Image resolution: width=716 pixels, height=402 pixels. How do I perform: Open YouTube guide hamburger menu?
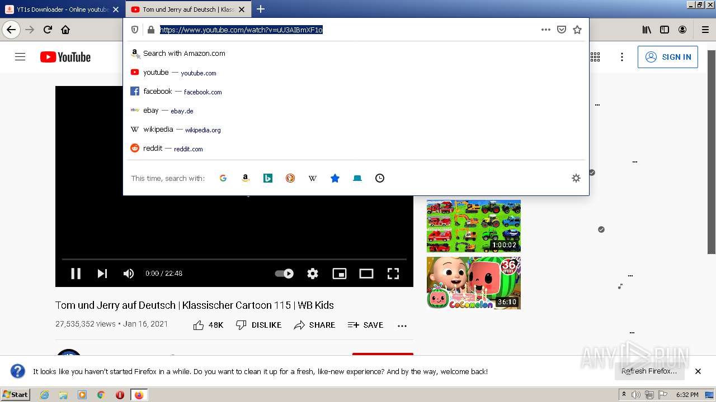click(20, 57)
